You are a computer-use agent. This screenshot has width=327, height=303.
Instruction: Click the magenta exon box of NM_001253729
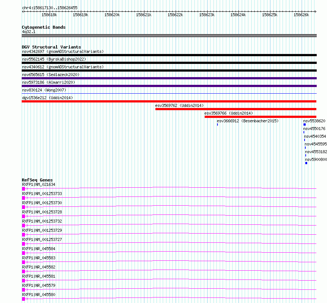tap(24, 235)
